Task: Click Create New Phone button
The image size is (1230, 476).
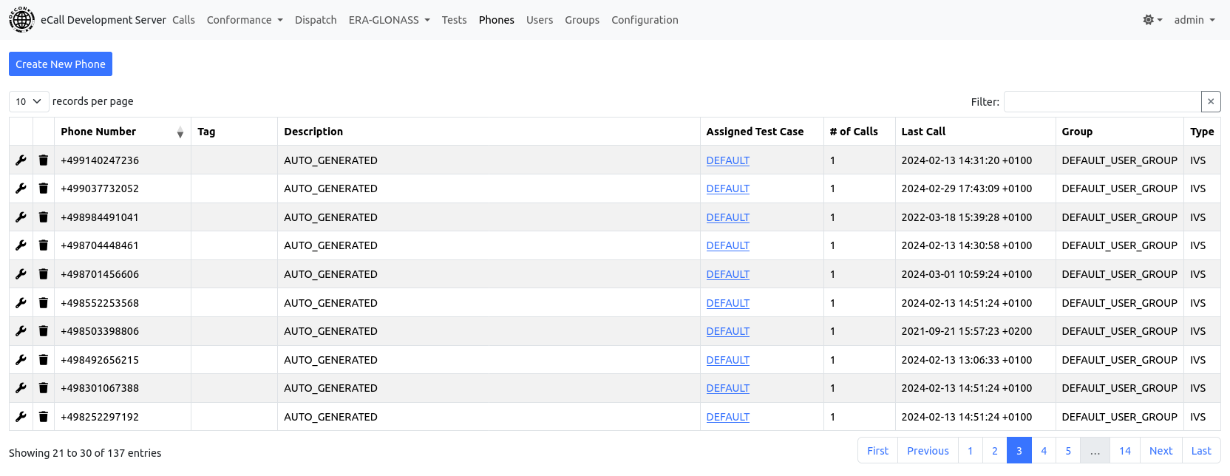Action: pos(61,64)
